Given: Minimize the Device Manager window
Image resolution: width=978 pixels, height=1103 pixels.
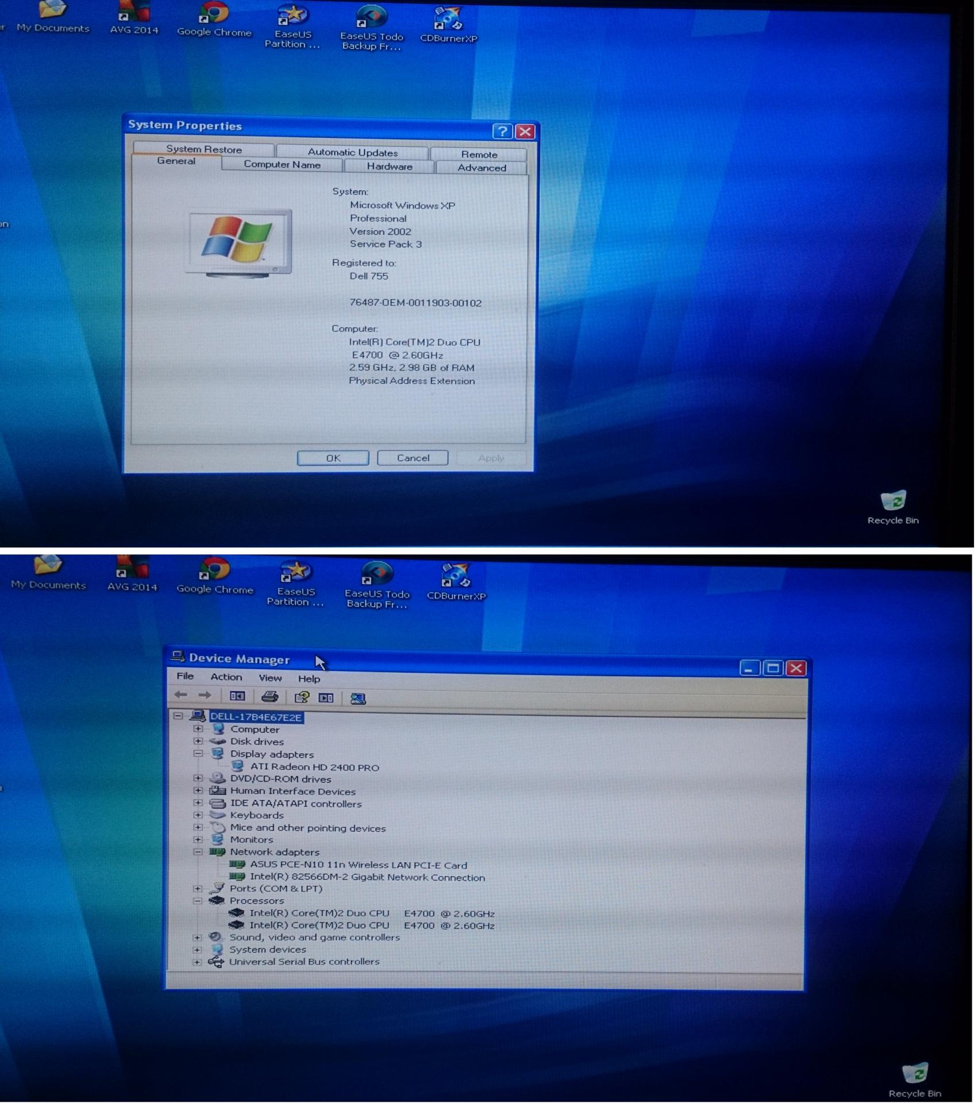Looking at the screenshot, I should point(749,668).
